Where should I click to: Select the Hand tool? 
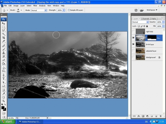point(4,97)
